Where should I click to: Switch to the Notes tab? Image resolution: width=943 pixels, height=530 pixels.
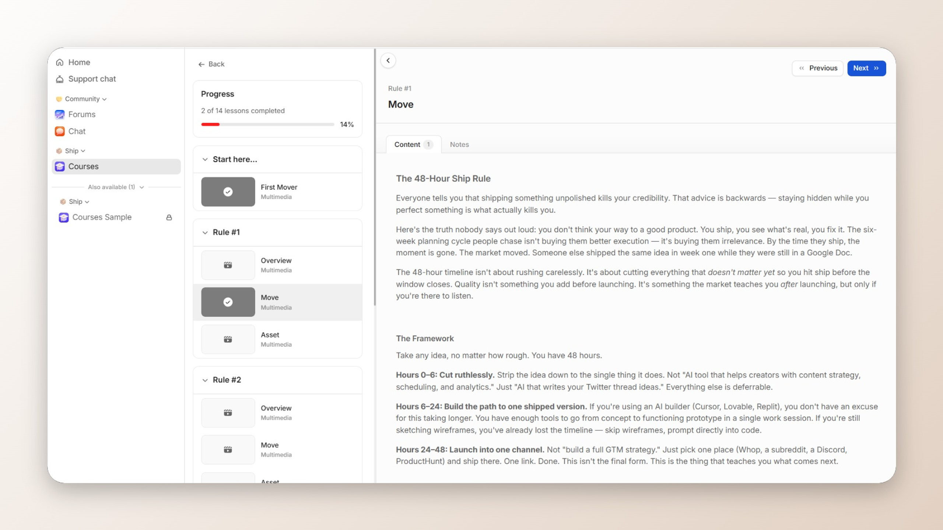coord(459,145)
